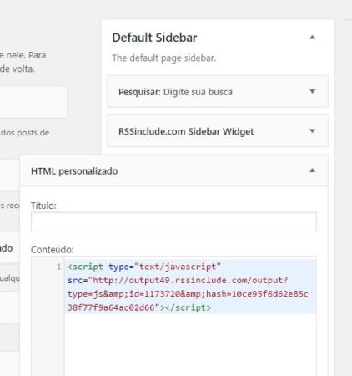Viewport: 352px width, 376px height.
Task: Place cursor in script type="text/javascript" line
Action: pyautogui.click(x=144, y=267)
